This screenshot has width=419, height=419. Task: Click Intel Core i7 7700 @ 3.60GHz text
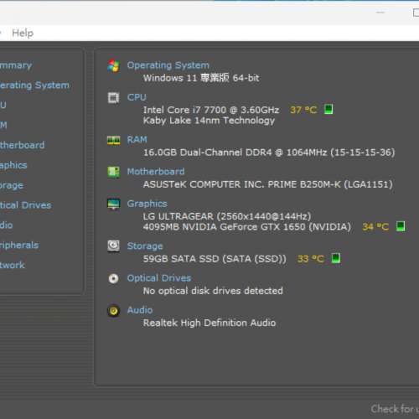pos(211,110)
